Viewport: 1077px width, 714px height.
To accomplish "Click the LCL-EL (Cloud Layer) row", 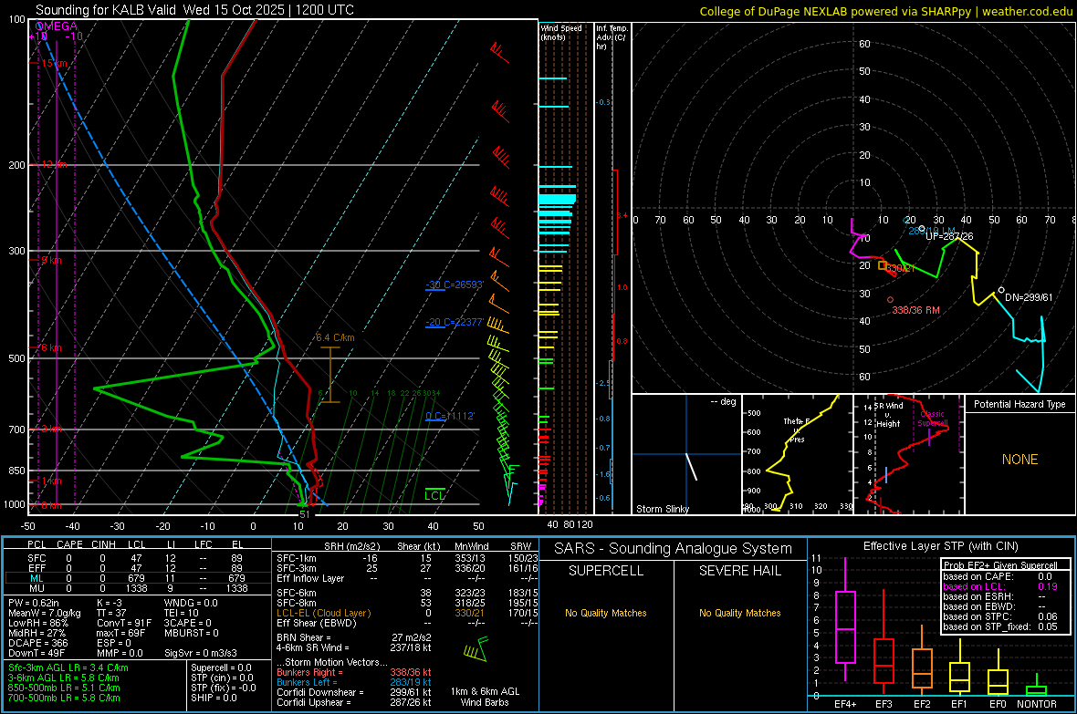I will point(407,613).
